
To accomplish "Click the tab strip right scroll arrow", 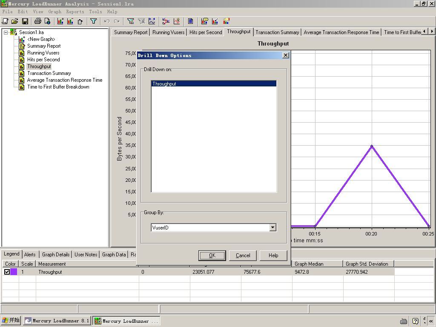I will pos(432,32).
